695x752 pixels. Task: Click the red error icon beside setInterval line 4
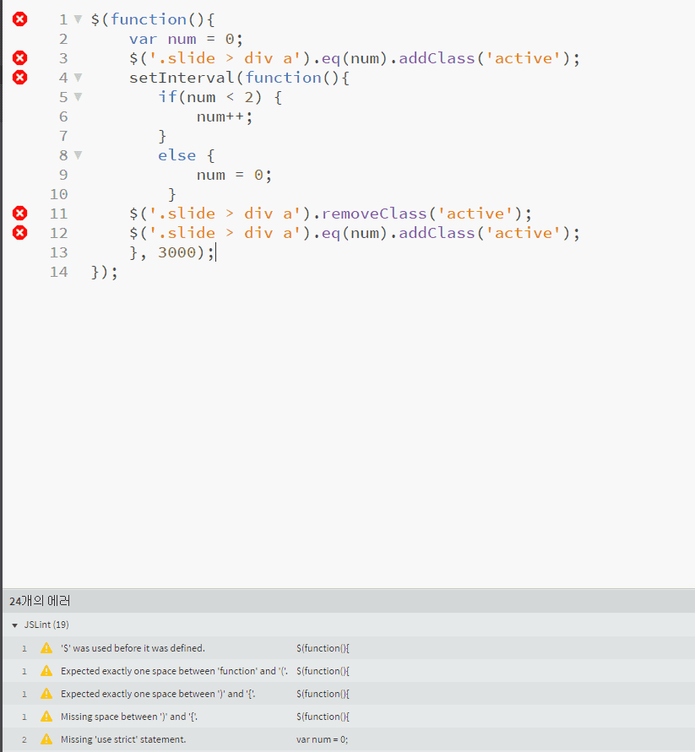point(19,77)
